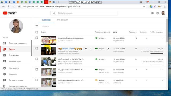This screenshot has height=96, width=171.
Task: Sort by the Дата column header
Action: (x=115, y=32)
